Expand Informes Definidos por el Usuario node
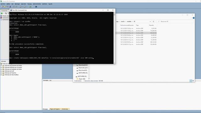Image resolution: width=201 pixels, height=113 pixels. (1, 67)
